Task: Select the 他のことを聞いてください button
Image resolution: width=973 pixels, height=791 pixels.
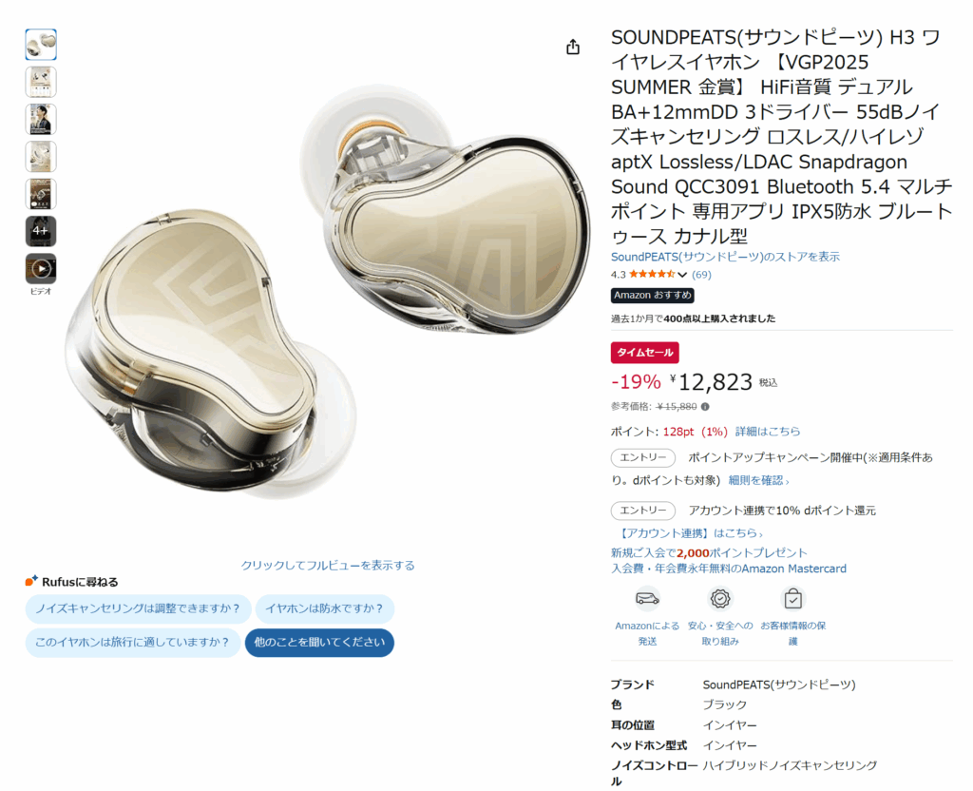Action: pos(319,643)
